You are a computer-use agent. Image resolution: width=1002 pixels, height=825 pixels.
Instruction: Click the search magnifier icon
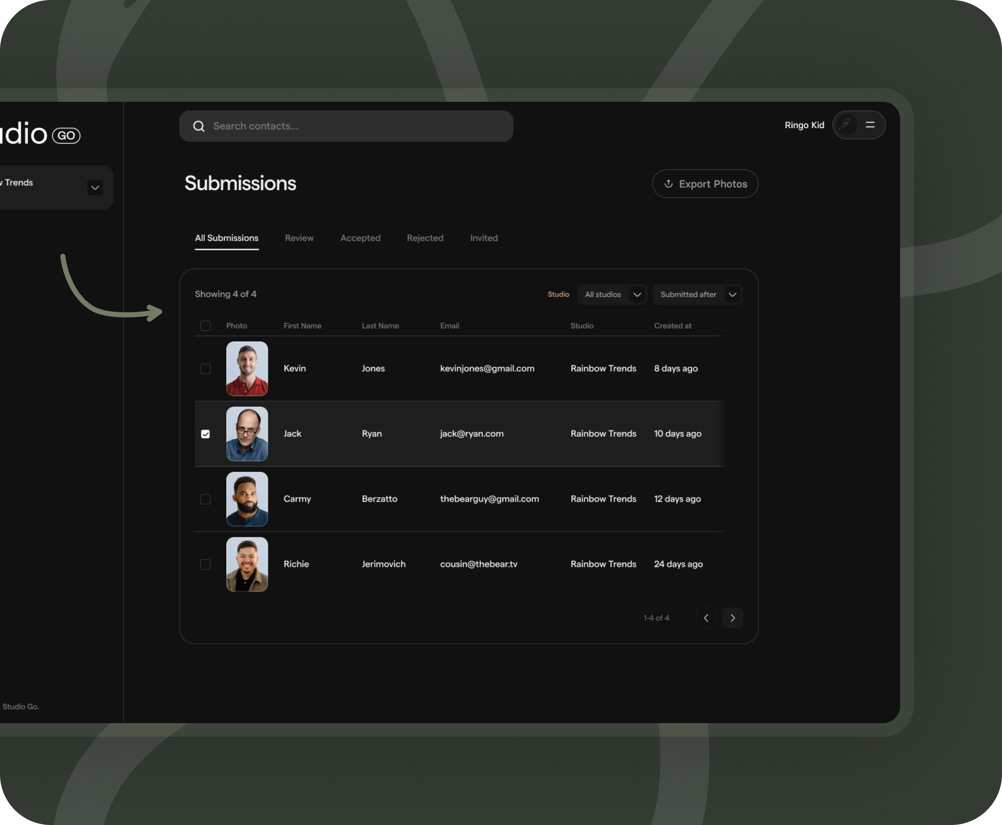click(199, 126)
